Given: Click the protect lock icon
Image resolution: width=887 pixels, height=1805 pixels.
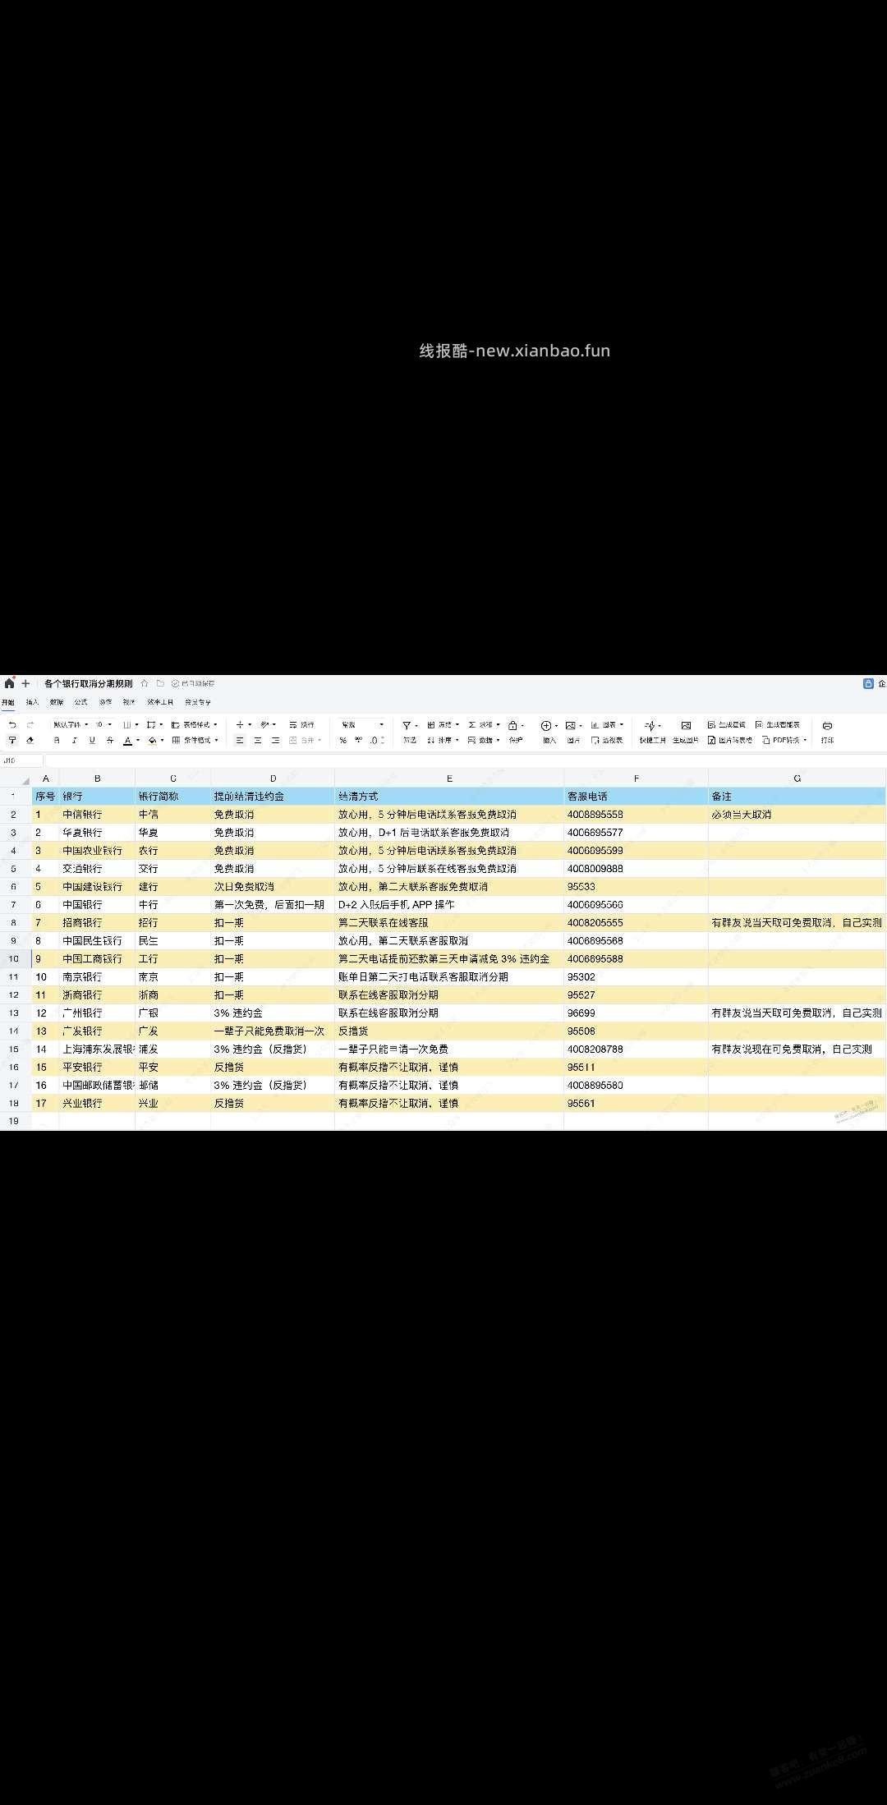Looking at the screenshot, I should click(x=512, y=726).
